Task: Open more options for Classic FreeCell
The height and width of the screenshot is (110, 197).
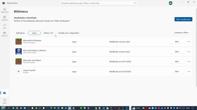Action: (x=189, y=71)
